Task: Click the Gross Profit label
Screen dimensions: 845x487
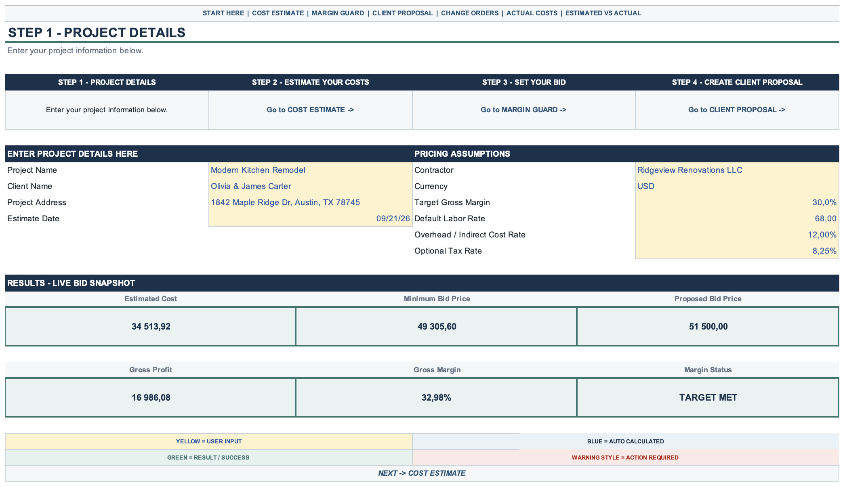Action: tap(151, 370)
